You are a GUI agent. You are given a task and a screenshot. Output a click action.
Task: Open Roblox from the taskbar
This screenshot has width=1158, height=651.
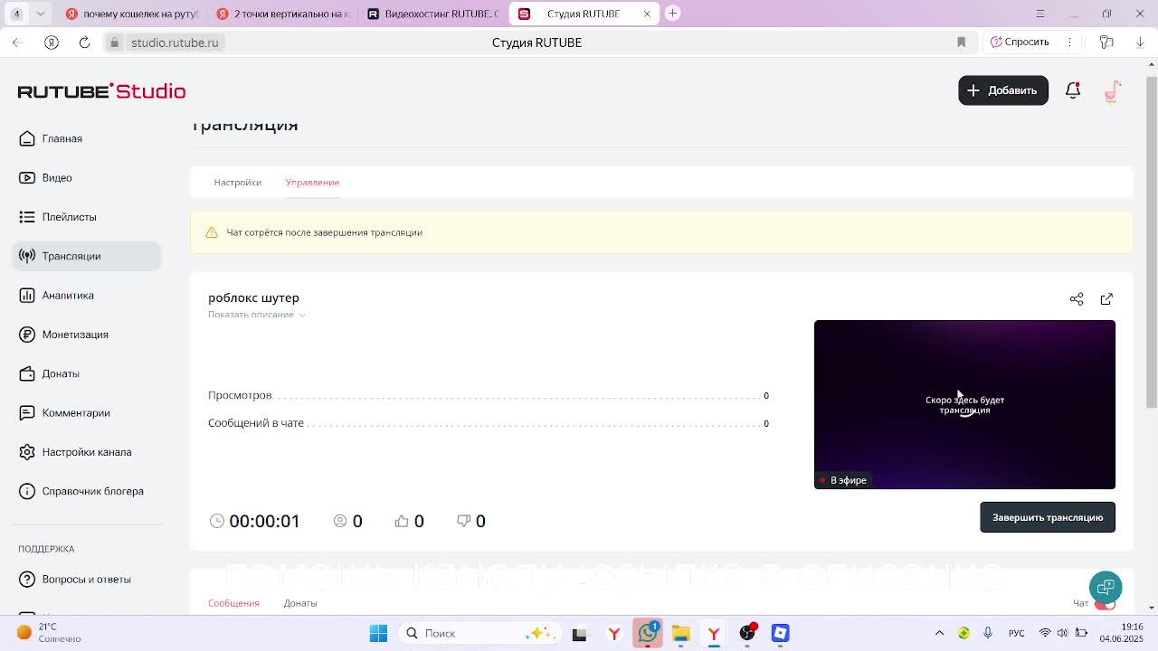[780, 633]
